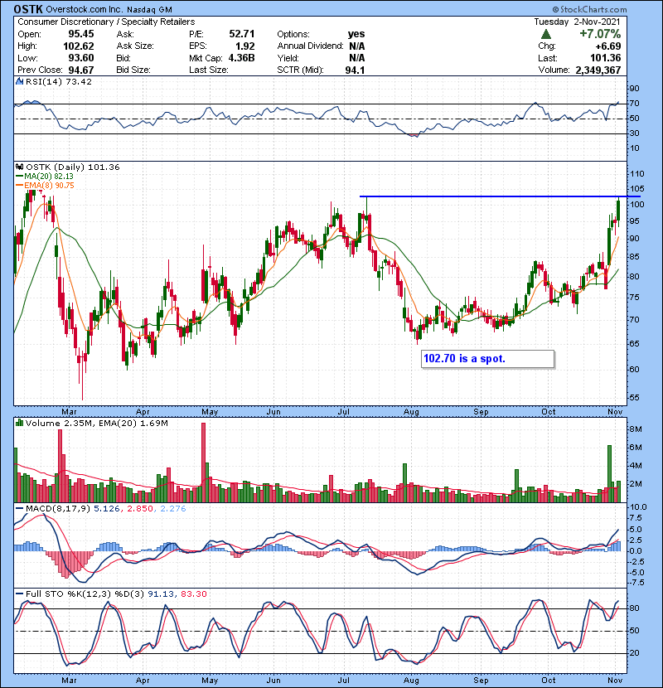663x688 pixels.
Task: Click the MACD histogram value 2.276
Action: (x=173, y=509)
